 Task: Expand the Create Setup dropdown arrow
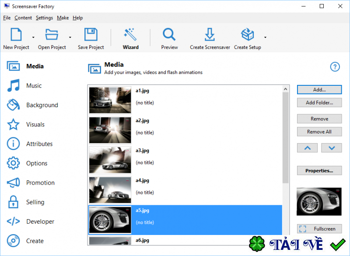point(265,38)
